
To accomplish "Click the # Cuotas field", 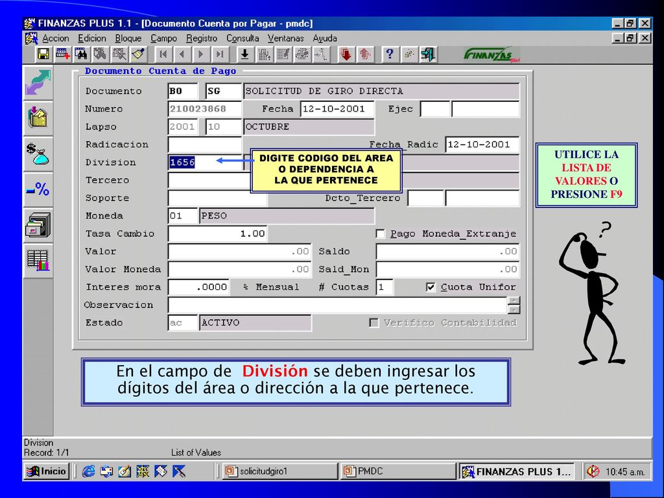I will coord(385,287).
